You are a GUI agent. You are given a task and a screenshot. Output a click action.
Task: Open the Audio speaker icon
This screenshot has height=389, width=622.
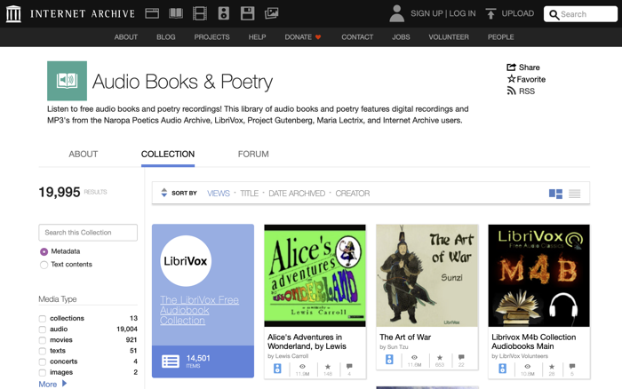click(x=224, y=13)
